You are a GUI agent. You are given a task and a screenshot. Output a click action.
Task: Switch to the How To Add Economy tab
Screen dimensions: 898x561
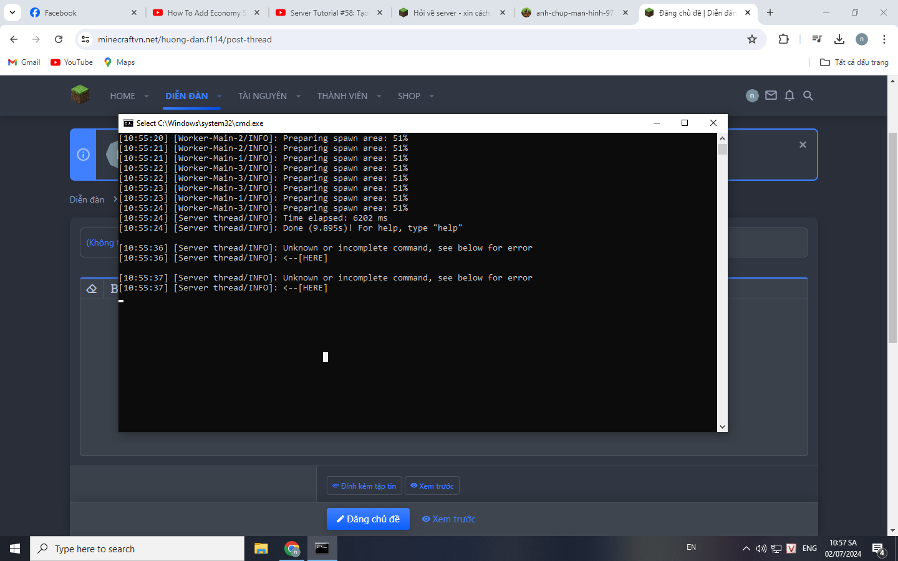pos(206,12)
